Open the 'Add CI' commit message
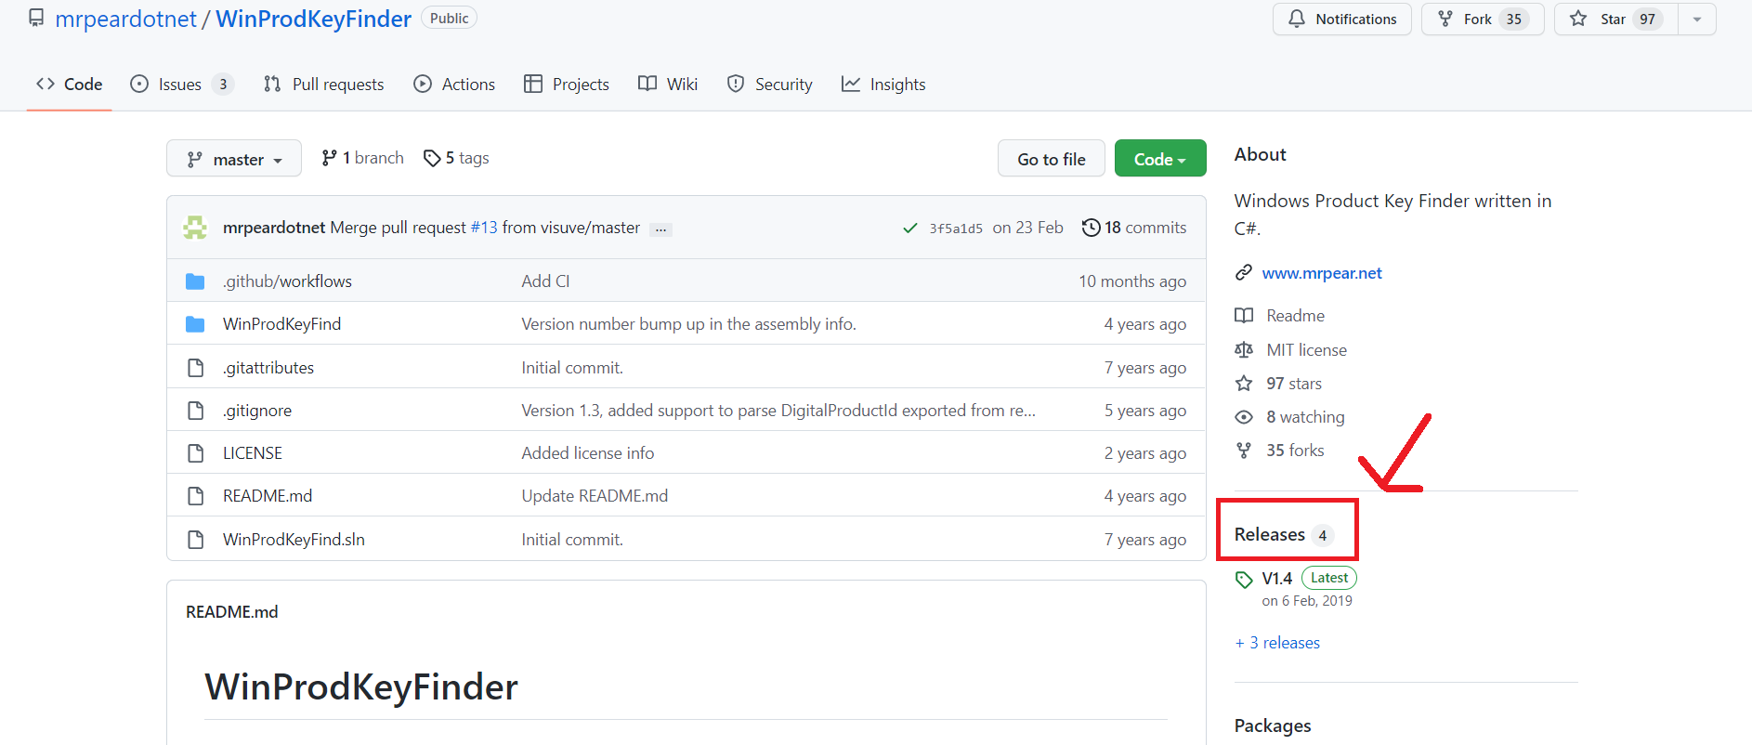The width and height of the screenshot is (1752, 745). (545, 281)
